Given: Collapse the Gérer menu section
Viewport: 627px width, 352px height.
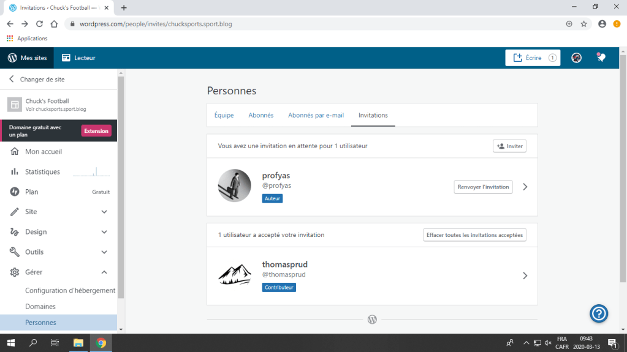Looking at the screenshot, I should 104,272.
